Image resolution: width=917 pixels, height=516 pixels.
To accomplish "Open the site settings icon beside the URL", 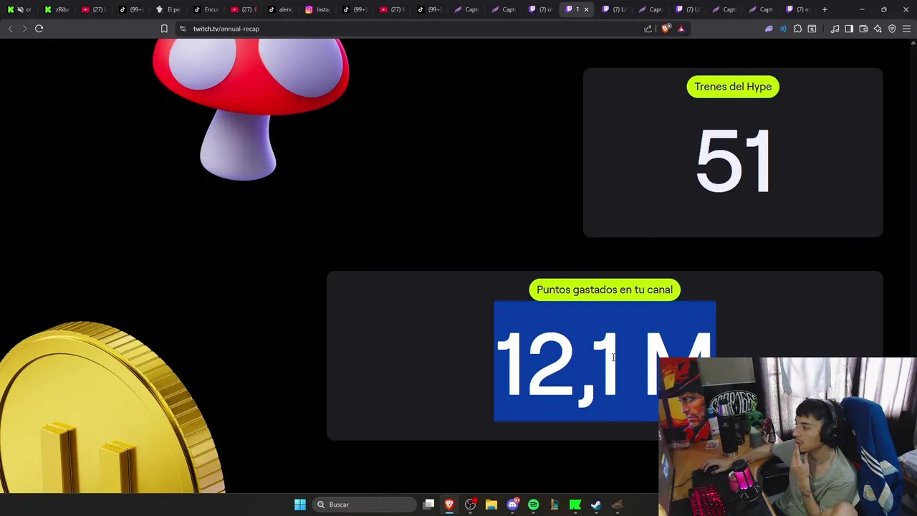I will click(183, 29).
